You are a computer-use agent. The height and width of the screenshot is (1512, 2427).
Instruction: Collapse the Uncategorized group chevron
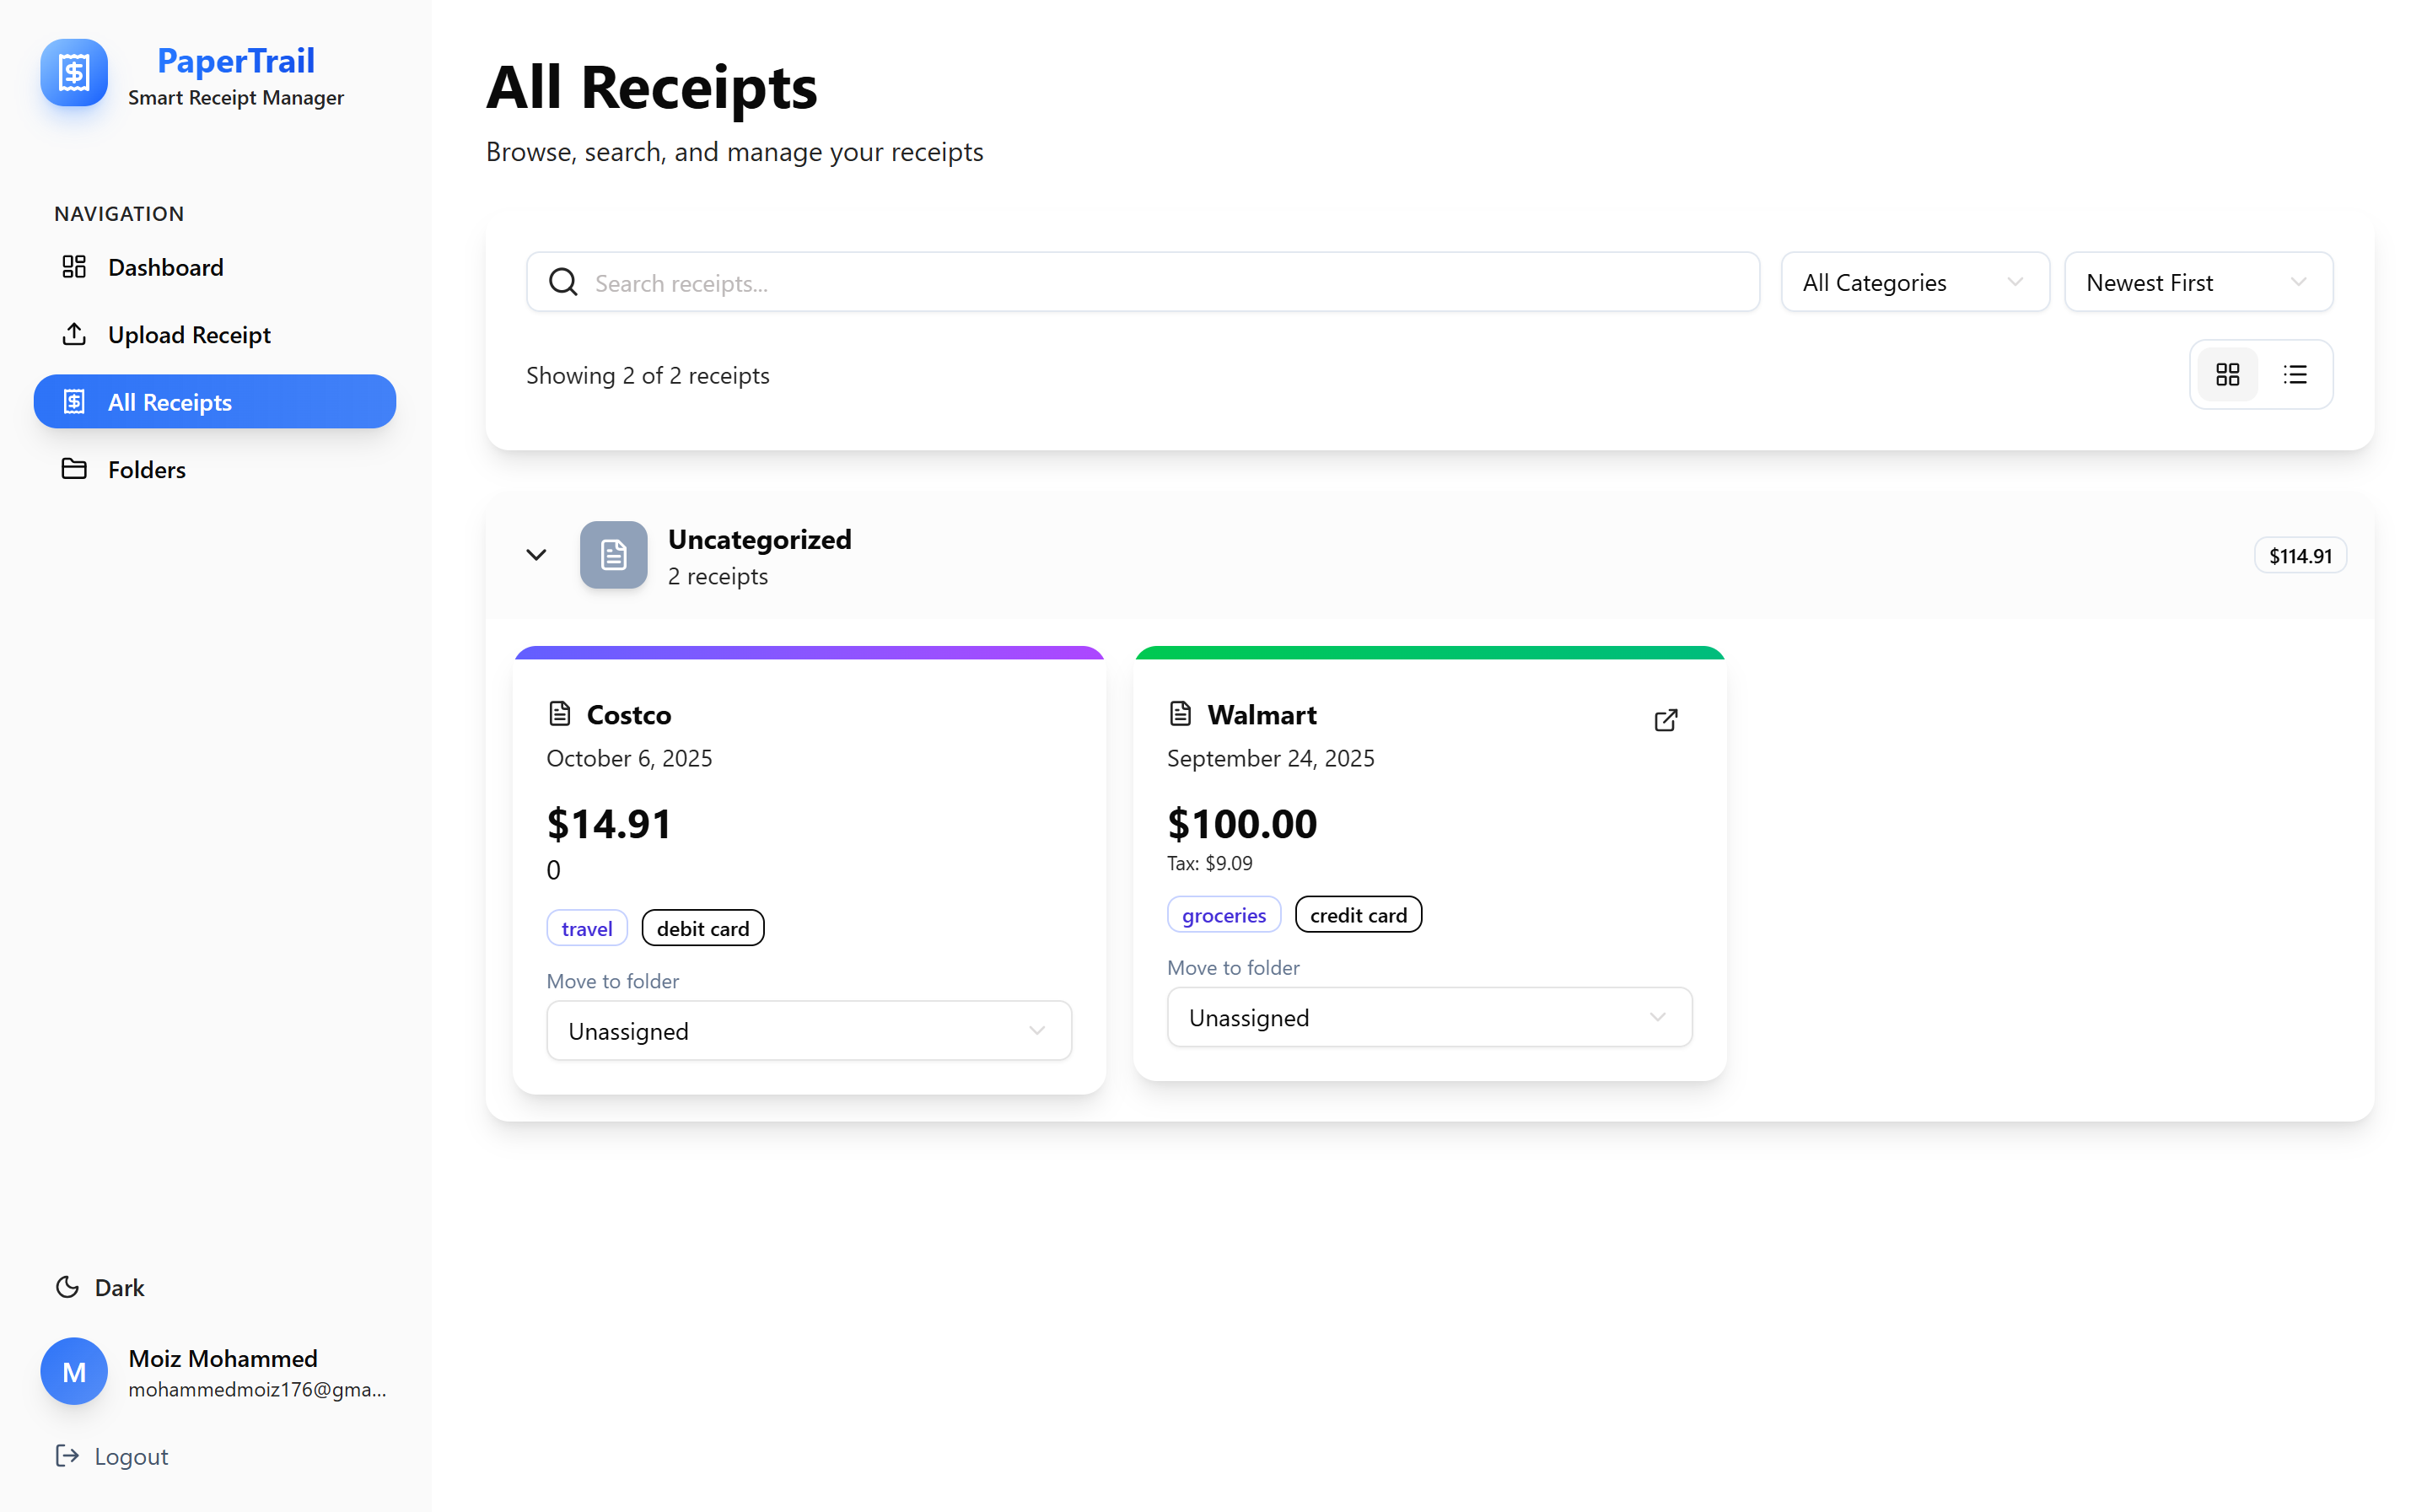pyautogui.click(x=536, y=555)
